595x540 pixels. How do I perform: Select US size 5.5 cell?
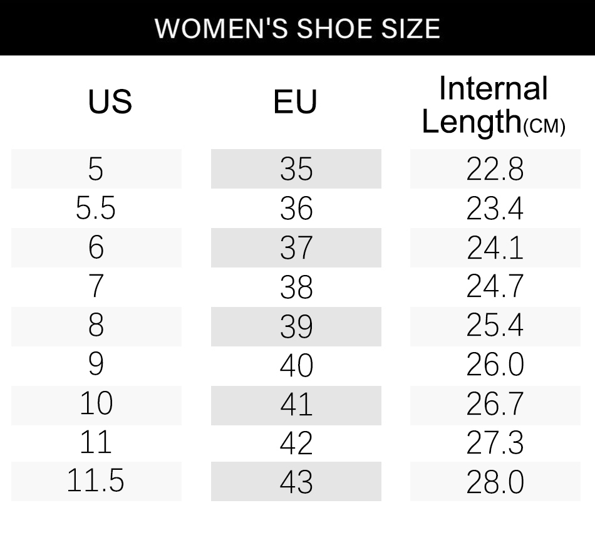(x=96, y=209)
